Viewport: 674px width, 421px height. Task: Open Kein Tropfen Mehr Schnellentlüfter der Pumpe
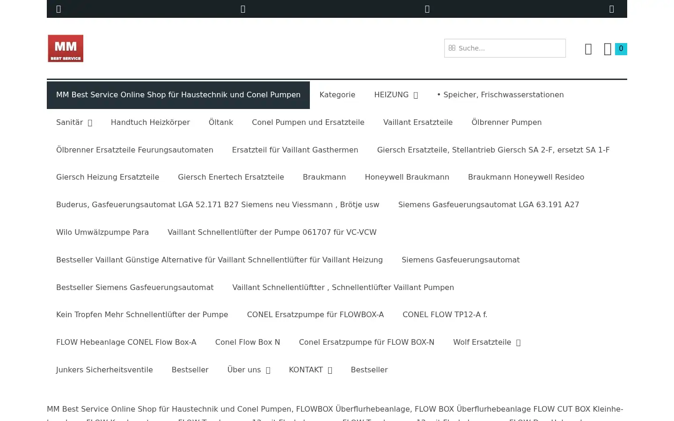click(142, 315)
